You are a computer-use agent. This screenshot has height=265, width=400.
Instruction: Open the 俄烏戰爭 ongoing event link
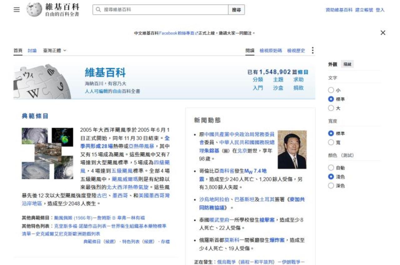[x=227, y=262]
